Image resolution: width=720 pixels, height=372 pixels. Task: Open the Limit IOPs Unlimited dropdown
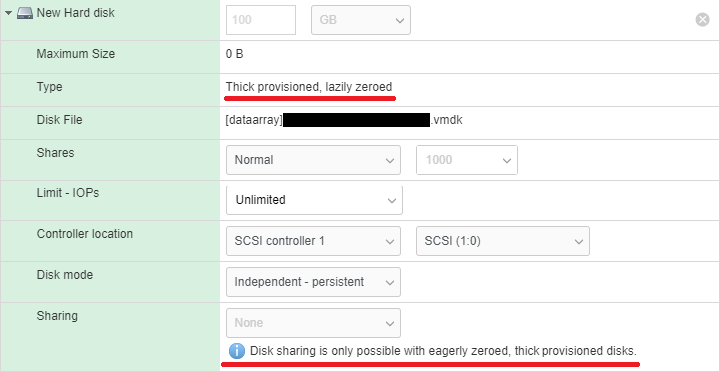(314, 200)
